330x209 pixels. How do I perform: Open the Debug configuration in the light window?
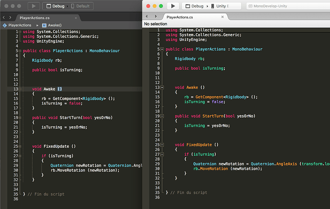click(x=195, y=6)
